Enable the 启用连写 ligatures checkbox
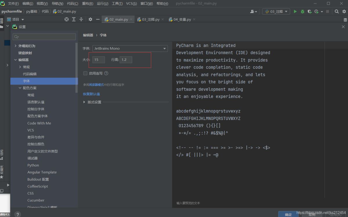The width and height of the screenshot is (348, 217). pyautogui.click(x=85, y=73)
